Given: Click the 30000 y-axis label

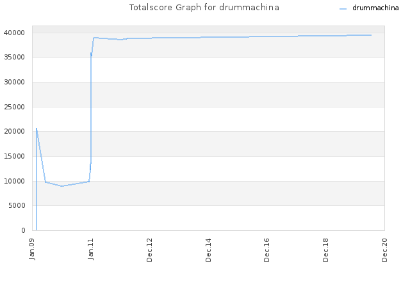Looking at the screenshot, I should pyautogui.click(x=14, y=83).
